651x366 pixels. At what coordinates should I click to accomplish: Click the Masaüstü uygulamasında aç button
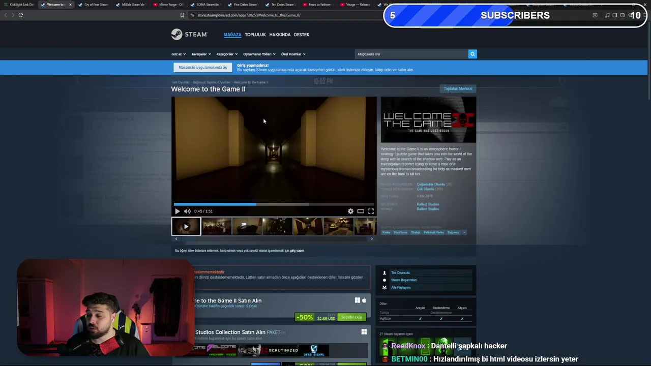pos(203,67)
